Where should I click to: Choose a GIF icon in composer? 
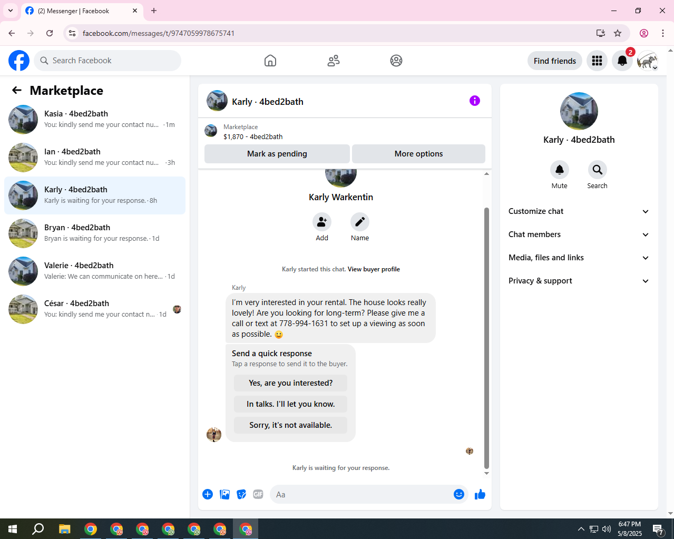pyautogui.click(x=258, y=494)
